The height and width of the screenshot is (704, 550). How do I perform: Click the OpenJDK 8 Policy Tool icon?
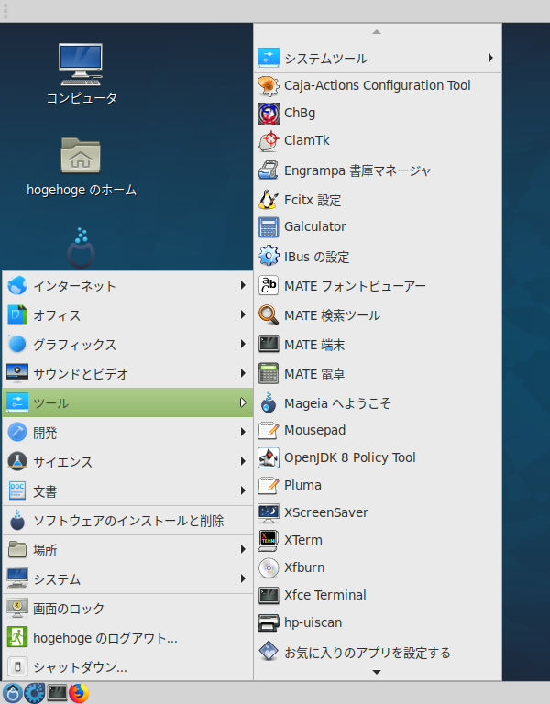point(269,457)
